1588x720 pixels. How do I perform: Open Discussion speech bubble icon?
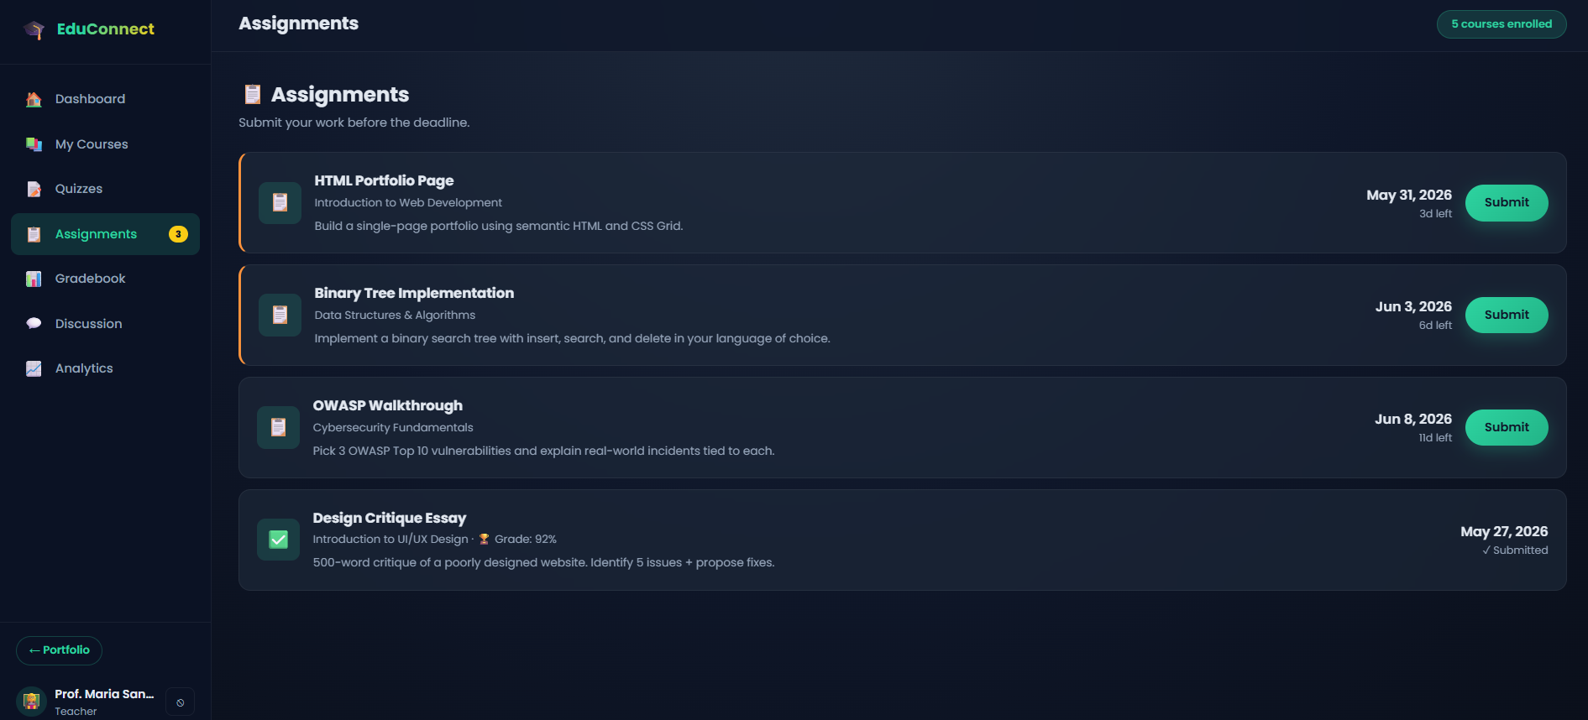pos(34,324)
